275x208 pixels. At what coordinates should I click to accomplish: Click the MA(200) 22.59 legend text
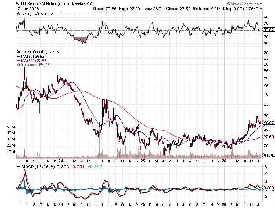(34, 60)
